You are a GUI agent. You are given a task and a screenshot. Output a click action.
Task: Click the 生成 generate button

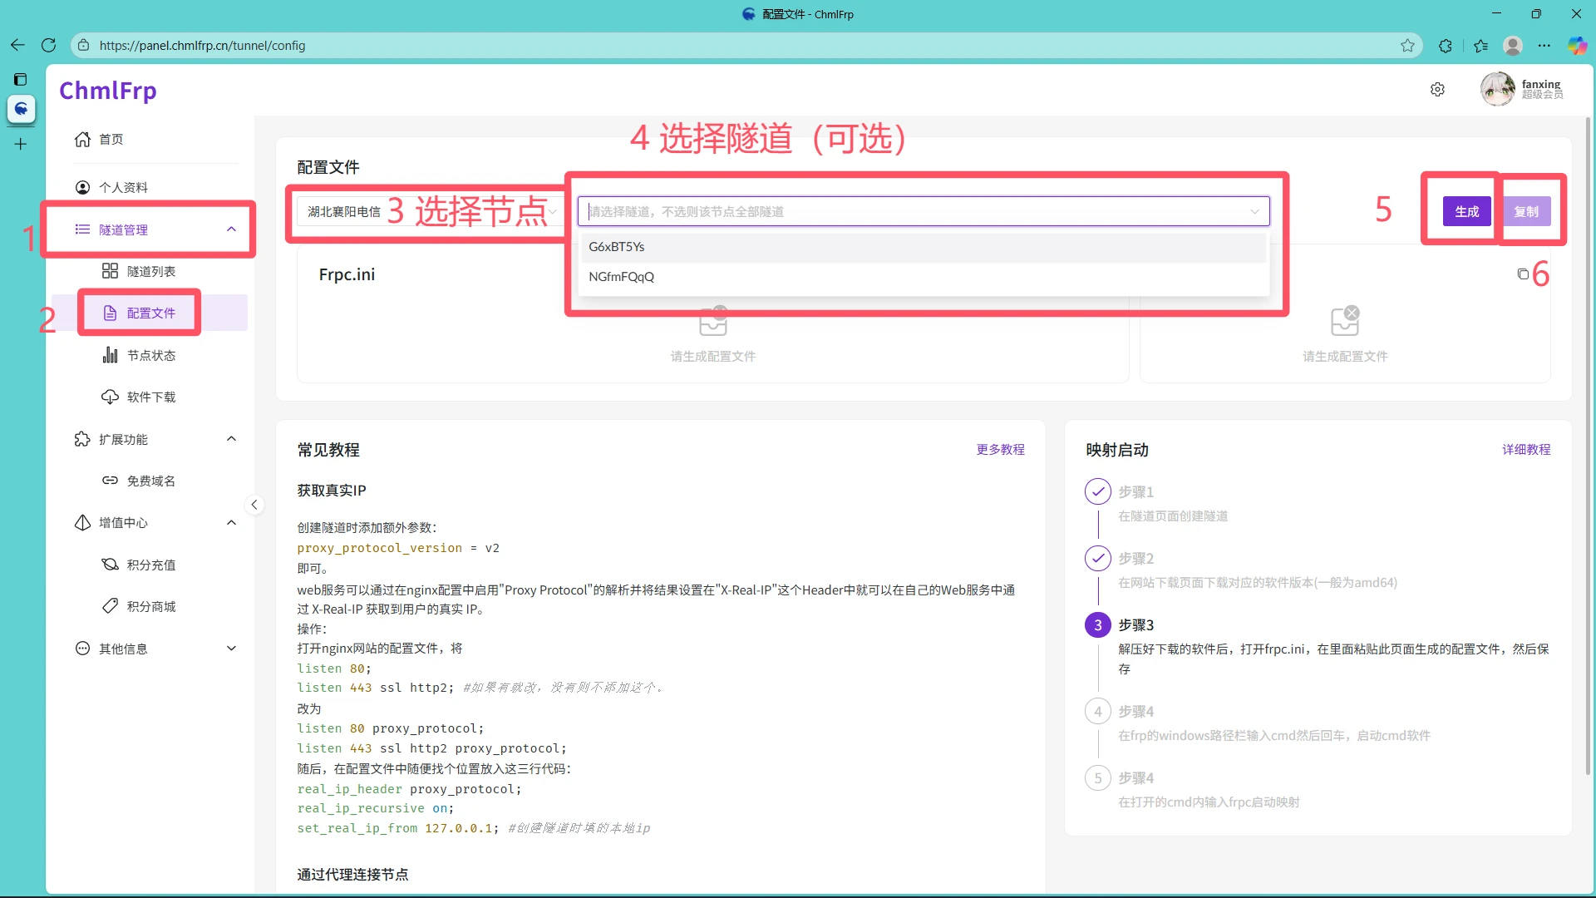click(x=1465, y=211)
